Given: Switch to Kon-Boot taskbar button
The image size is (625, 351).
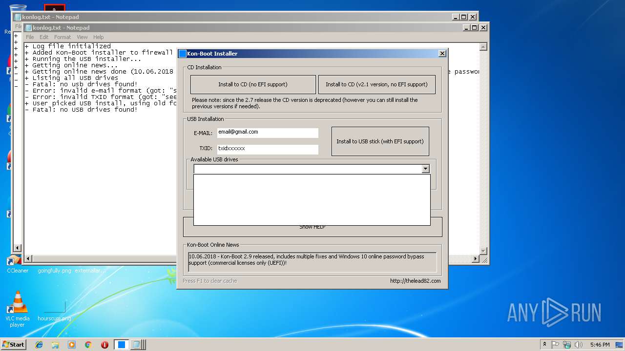Looking at the screenshot, I should click(x=122, y=345).
